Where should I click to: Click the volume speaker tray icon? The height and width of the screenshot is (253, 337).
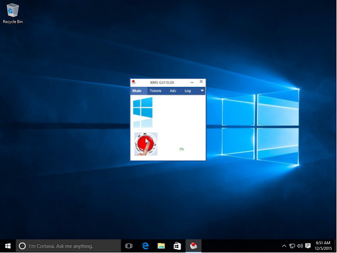[300, 246]
